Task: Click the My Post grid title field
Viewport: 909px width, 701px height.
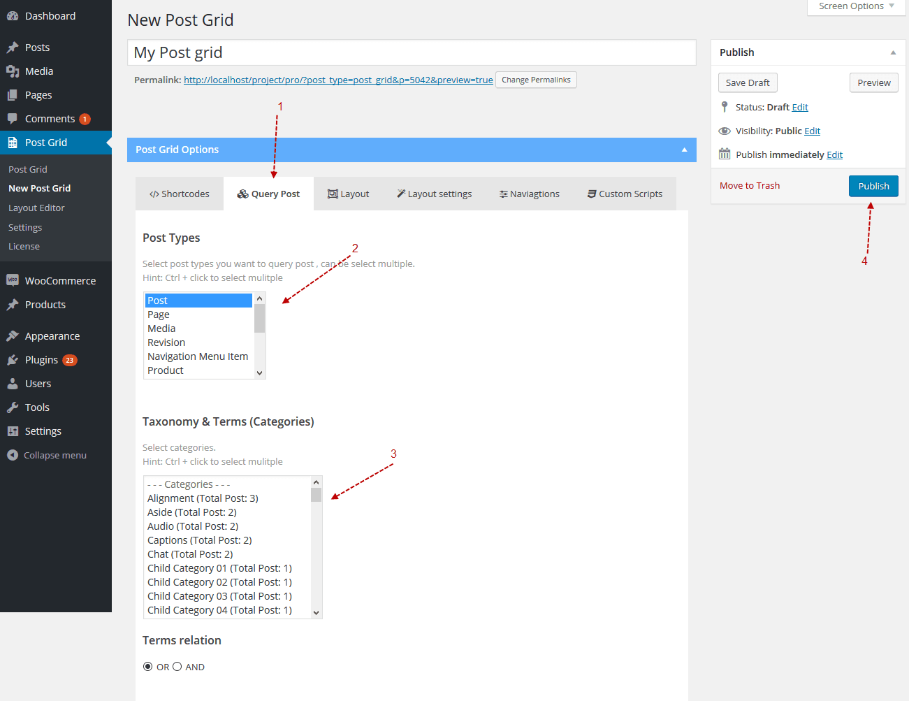Action: pos(412,52)
